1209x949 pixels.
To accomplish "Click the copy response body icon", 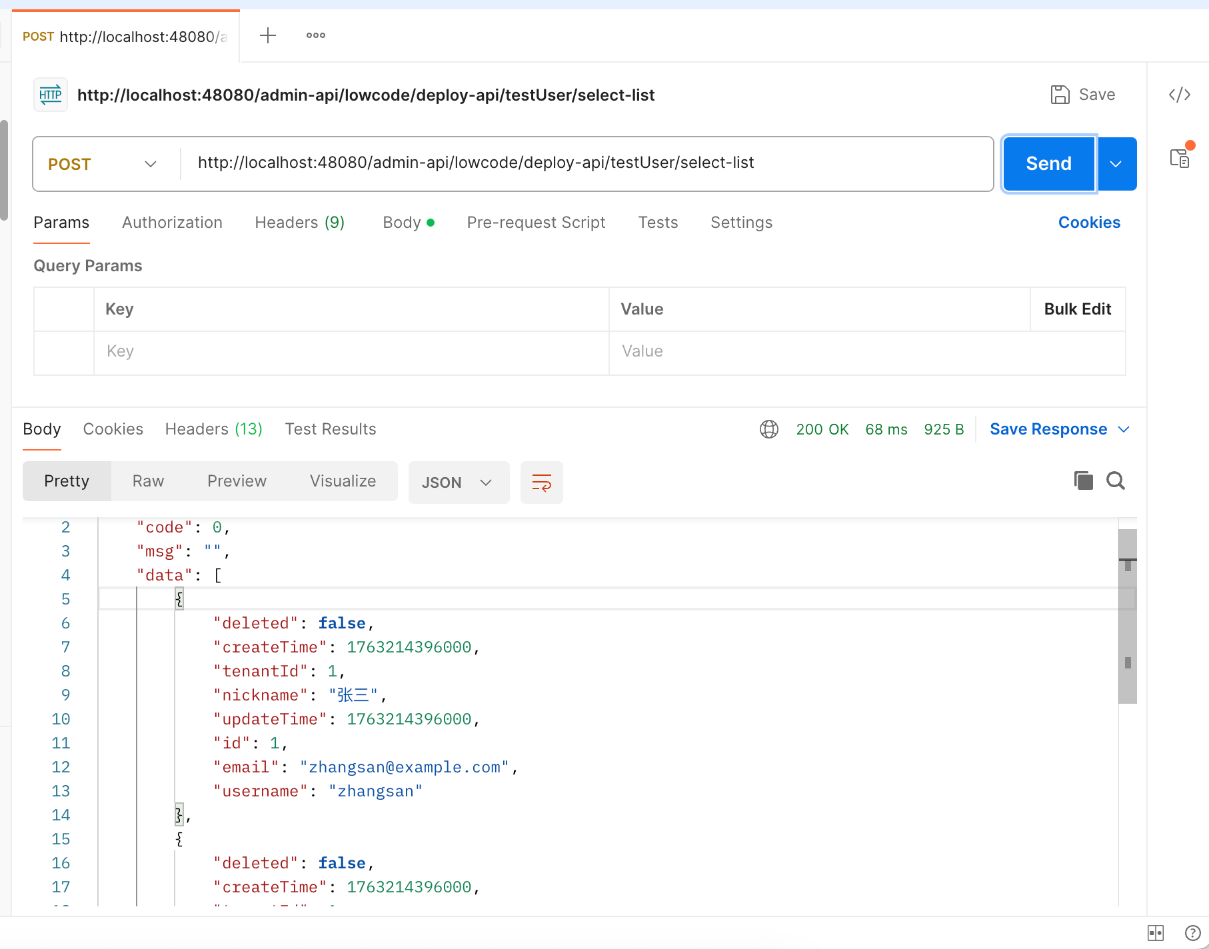I will click(x=1083, y=480).
